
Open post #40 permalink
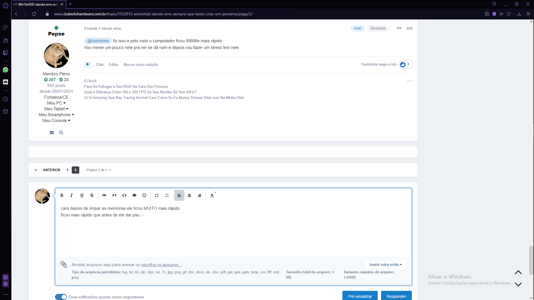coord(410,28)
